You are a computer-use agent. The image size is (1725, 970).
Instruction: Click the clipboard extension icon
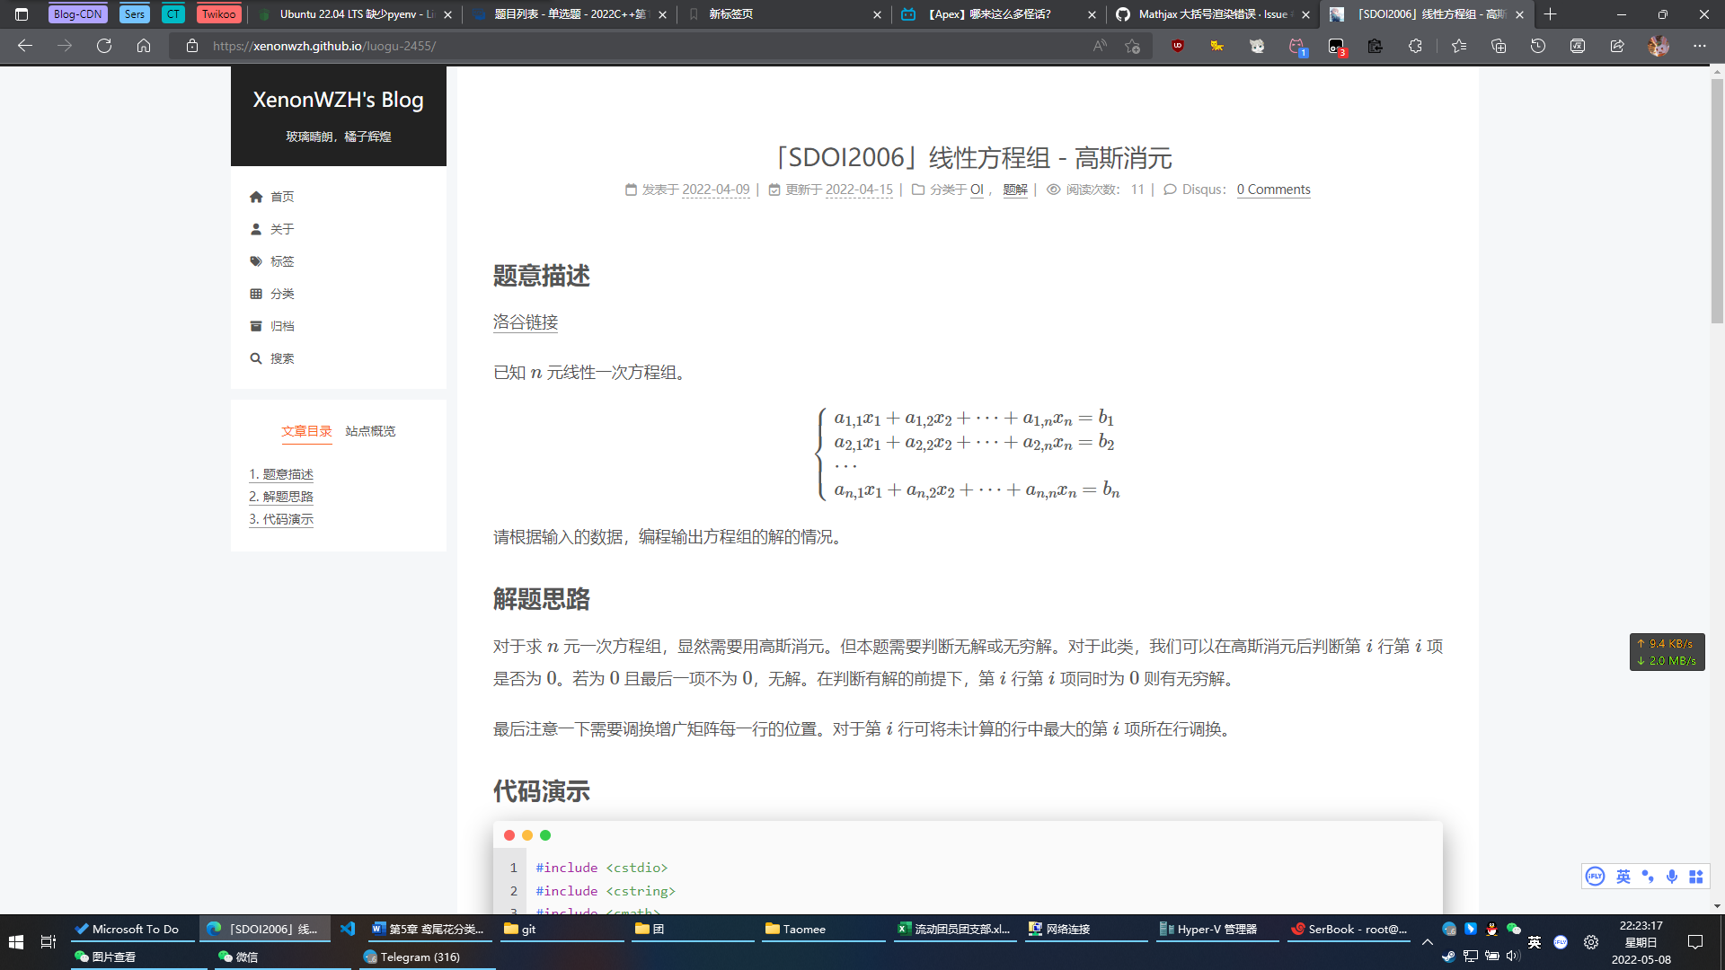pos(1375,45)
